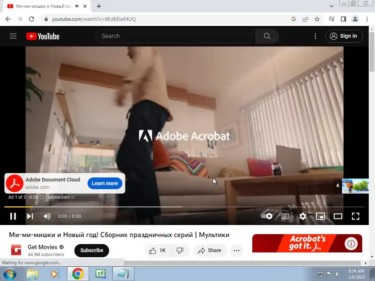Open media controls toolbar icon

(x=331, y=19)
